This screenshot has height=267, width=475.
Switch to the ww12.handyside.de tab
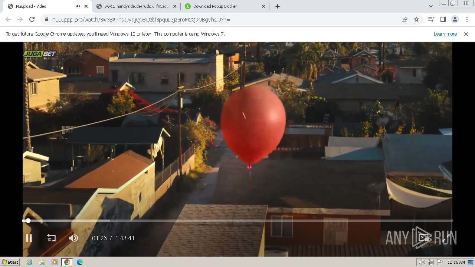[136, 6]
